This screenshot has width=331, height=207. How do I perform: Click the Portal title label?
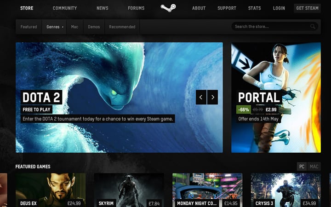(259, 98)
